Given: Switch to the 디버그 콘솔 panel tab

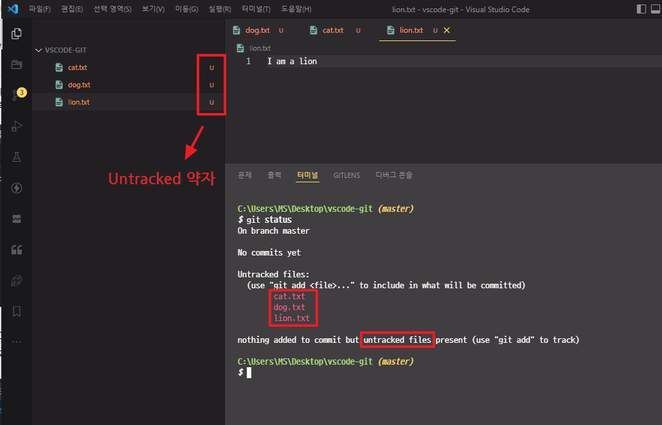Looking at the screenshot, I should tap(394, 175).
